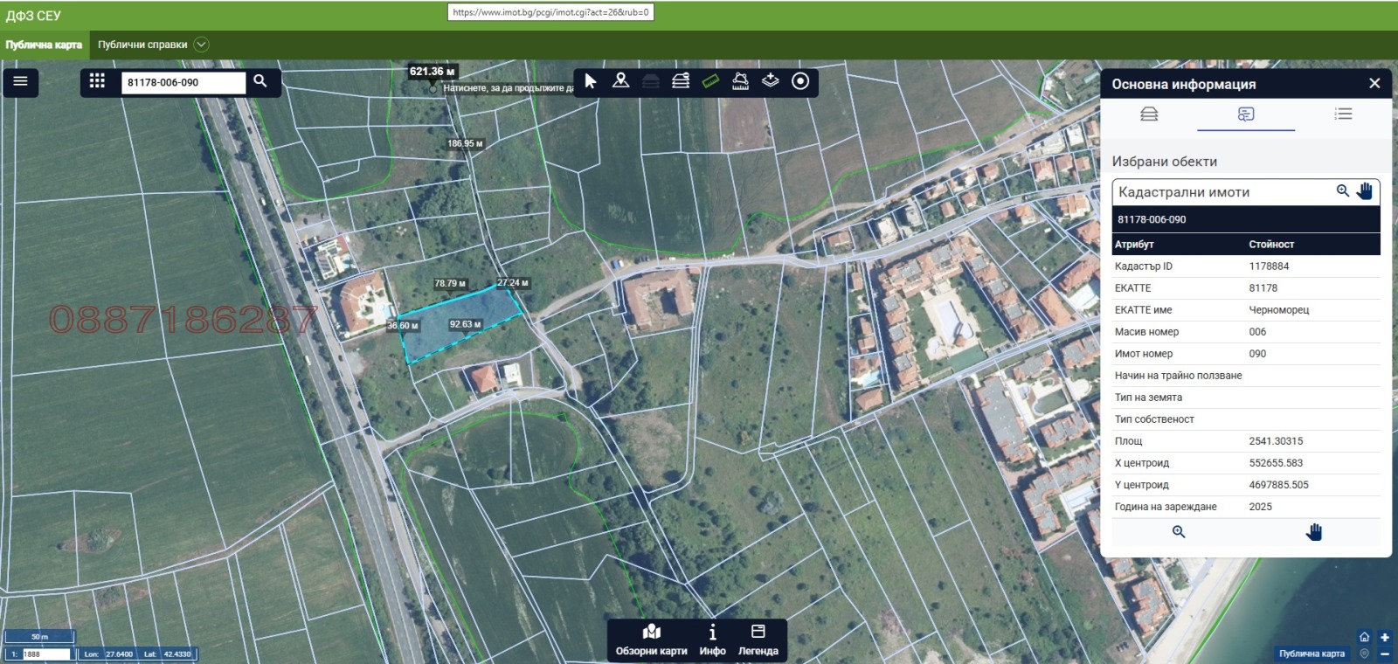
Task: Open the grid apps icon beside search
Action: [97, 81]
